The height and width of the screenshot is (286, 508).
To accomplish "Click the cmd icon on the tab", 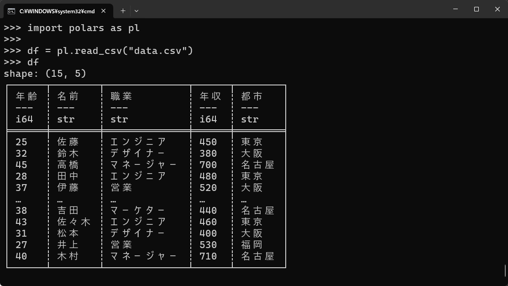I will 11,11.
